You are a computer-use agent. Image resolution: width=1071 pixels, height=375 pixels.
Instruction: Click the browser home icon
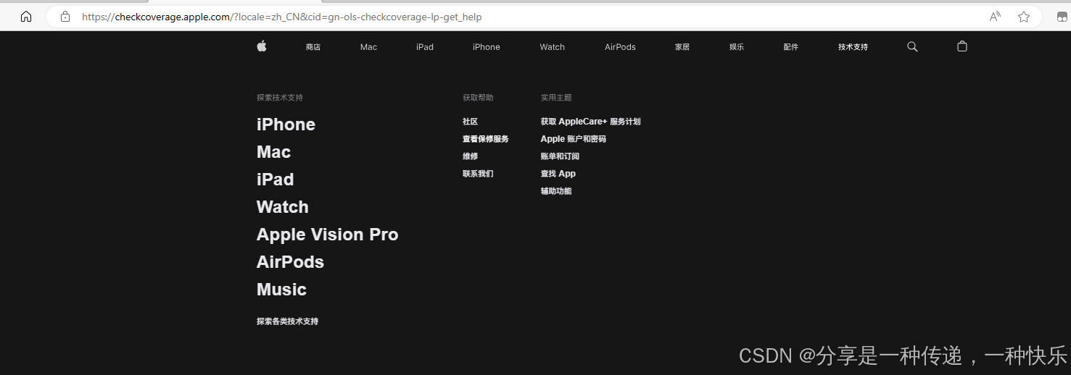point(26,17)
